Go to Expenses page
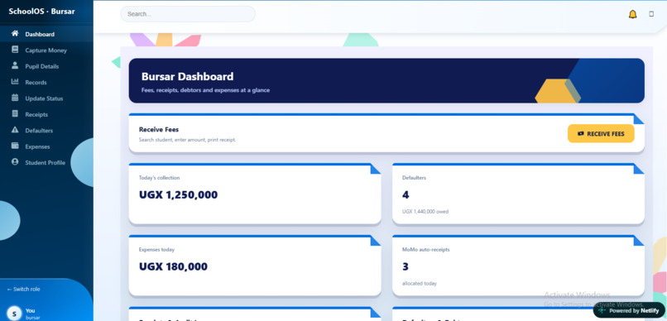The image size is (667, 321). point(46,146)
